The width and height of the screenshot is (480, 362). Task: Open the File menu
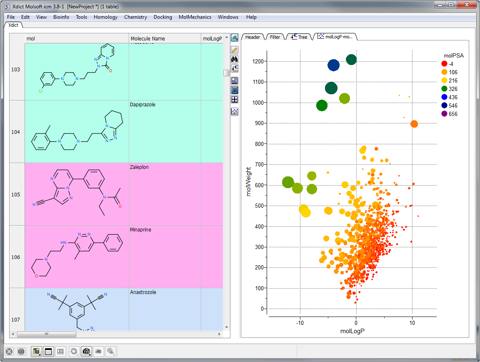[x=11, y=17]
